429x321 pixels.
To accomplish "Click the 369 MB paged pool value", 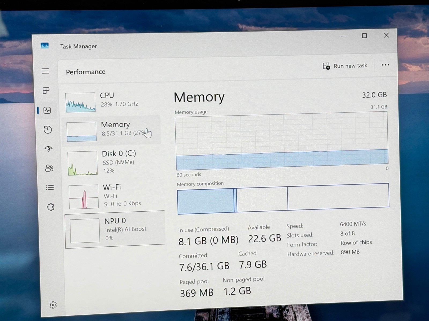I will click(x=197, y=293).
